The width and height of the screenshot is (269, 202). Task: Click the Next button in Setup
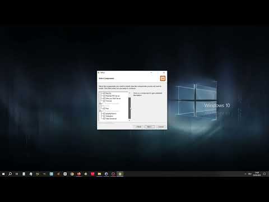coord(150,127)
